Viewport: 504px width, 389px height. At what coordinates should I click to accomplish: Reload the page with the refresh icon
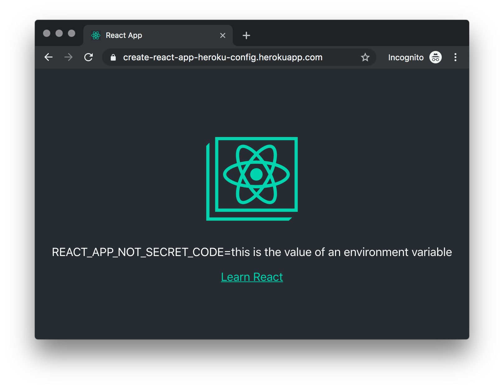pos(89,57)
